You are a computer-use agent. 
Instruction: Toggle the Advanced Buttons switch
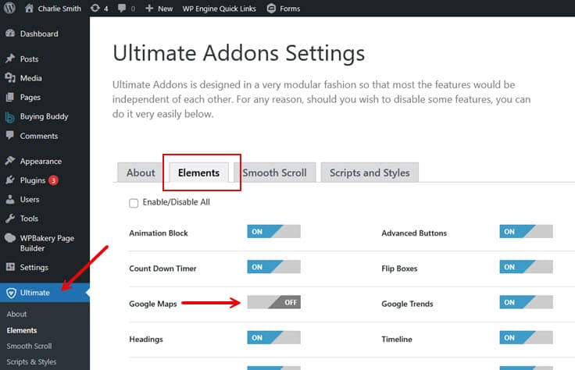click(526, 232)
